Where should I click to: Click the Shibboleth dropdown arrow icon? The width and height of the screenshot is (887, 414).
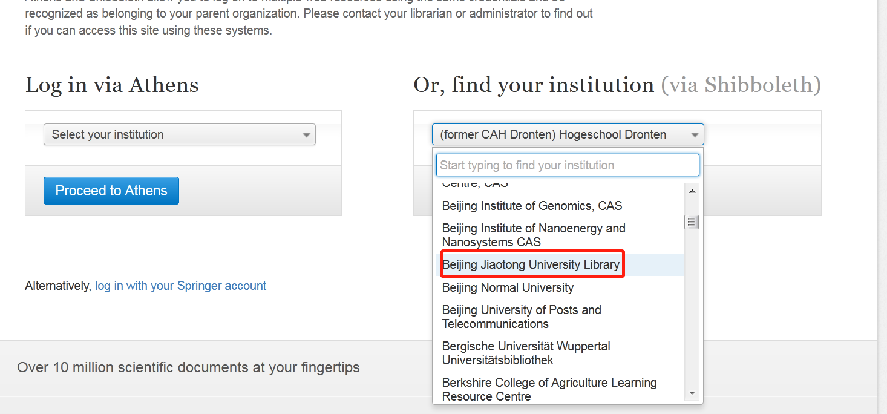[x=695, y=135]
